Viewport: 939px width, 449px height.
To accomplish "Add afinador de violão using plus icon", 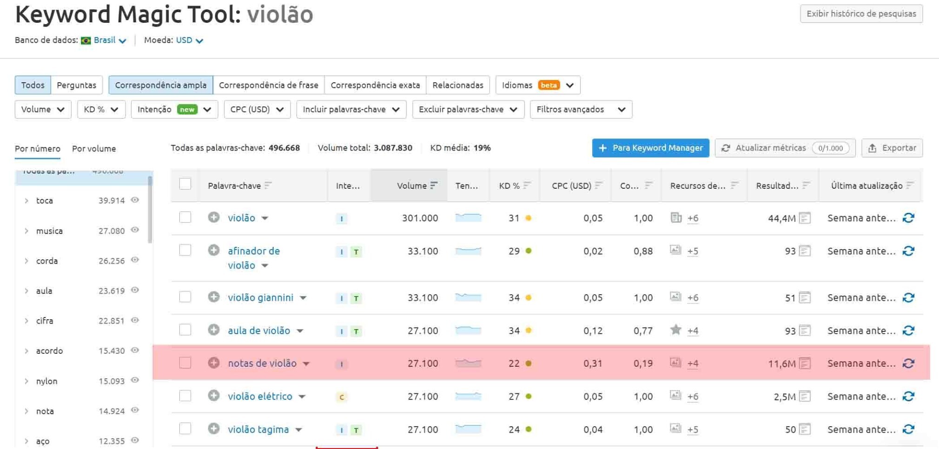I will (213, 251).
